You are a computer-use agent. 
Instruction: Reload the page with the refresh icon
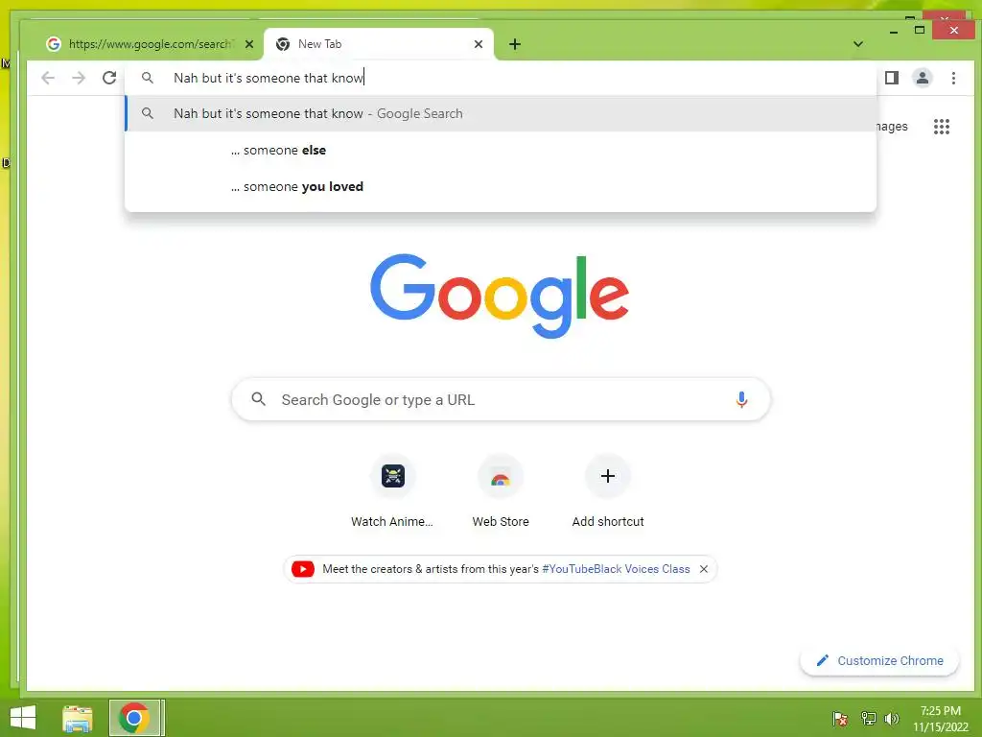pyautogui.click(x=109, y=78)
